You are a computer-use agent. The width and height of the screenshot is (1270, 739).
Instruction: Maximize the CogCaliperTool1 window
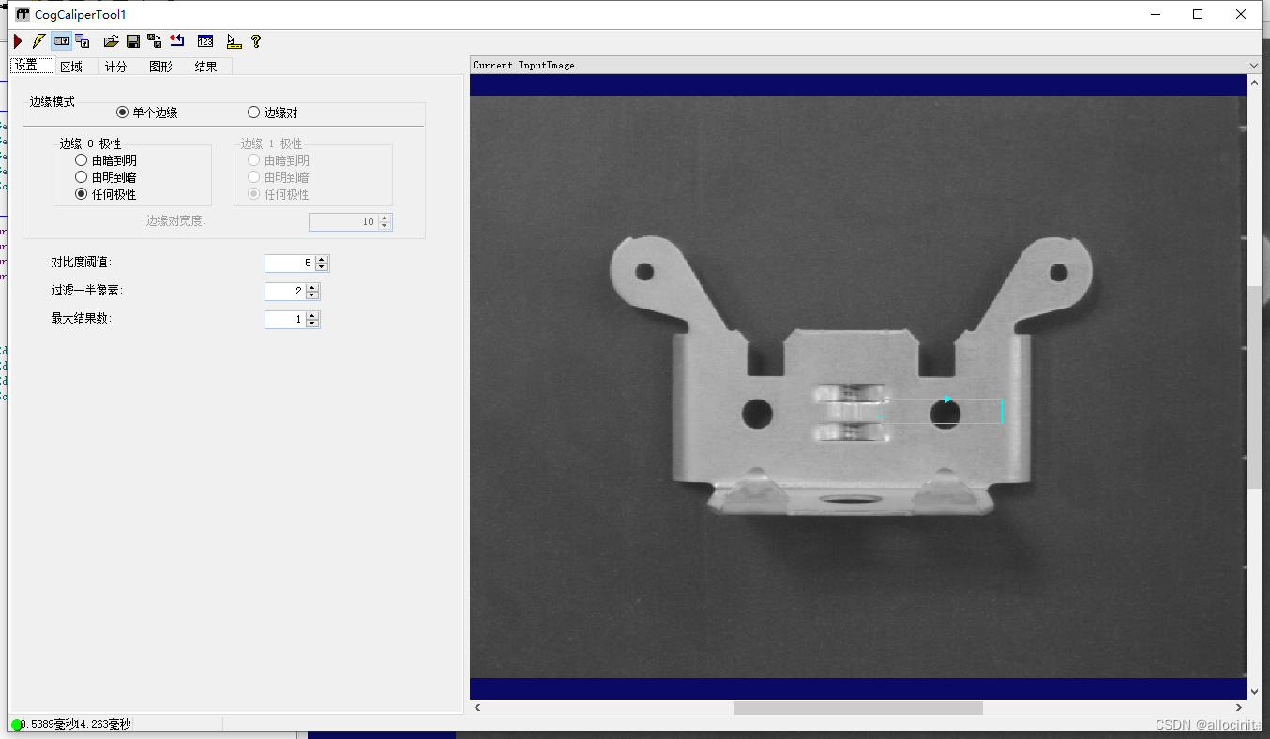click(x=1198, y=14)
